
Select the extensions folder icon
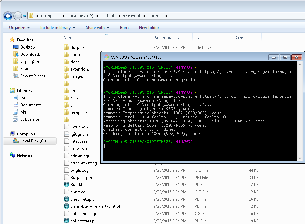66,69
